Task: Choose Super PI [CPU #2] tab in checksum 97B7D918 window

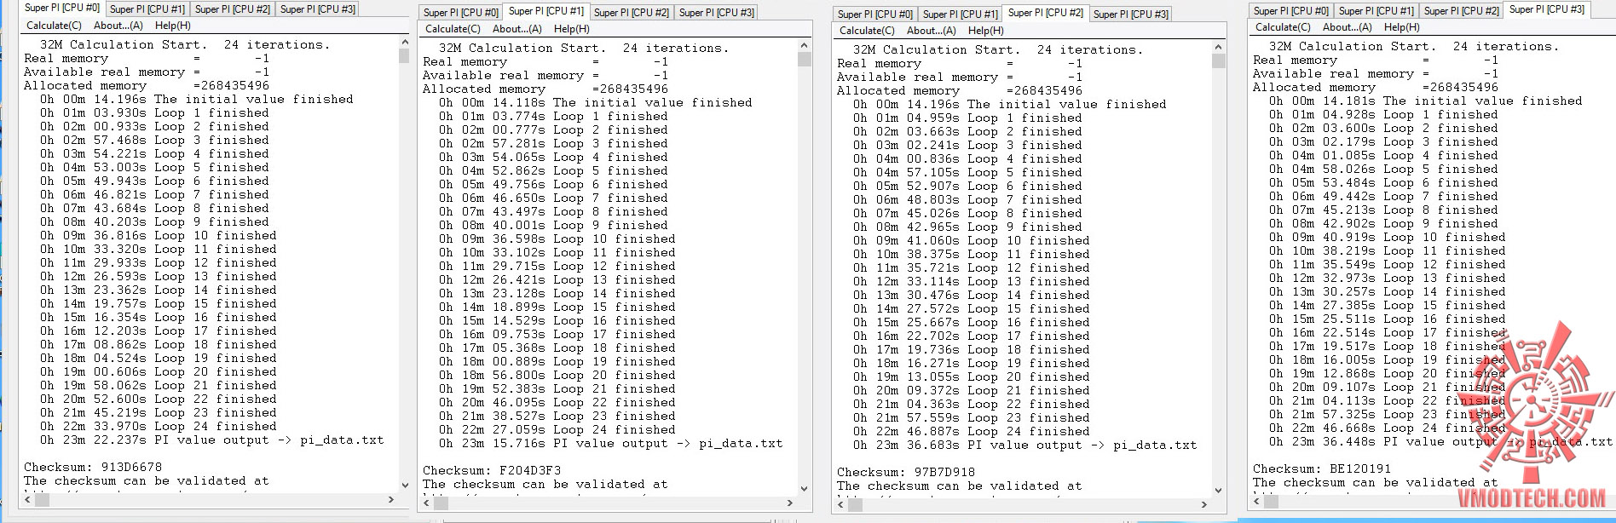Action: (x=1046, y=13)
